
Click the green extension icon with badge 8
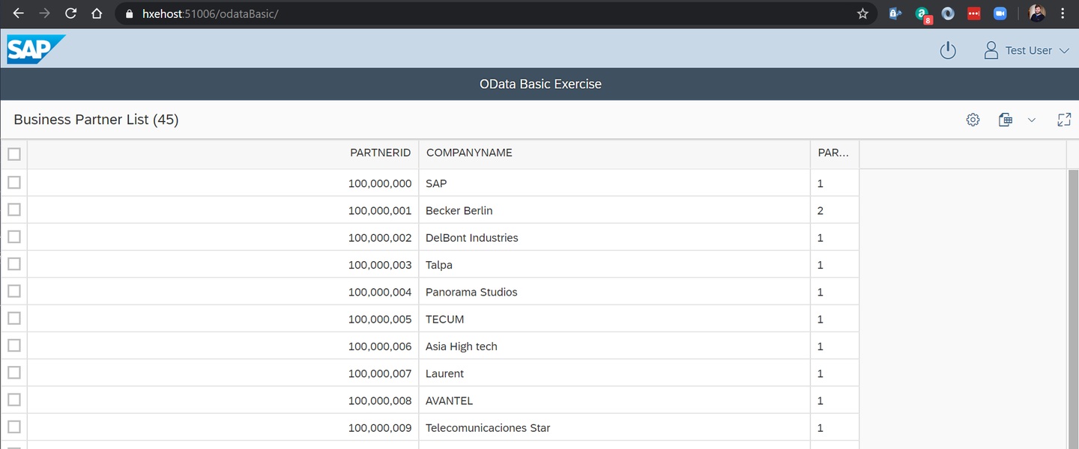tap(923, 15)
